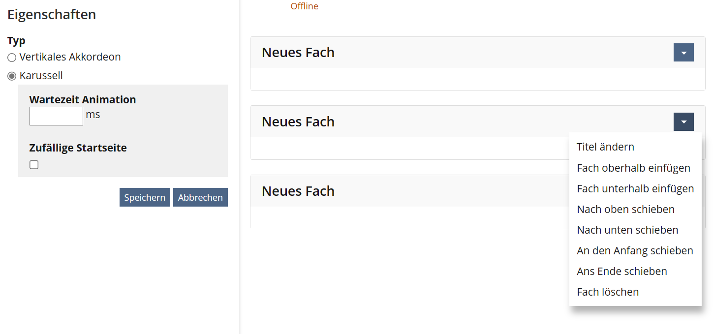Click Ans Ende schieben entry
The image size is (713, 334).
622,272
